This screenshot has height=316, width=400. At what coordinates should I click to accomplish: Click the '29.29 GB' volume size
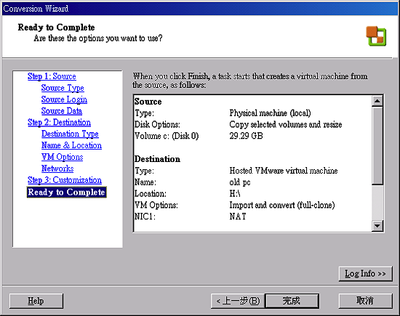[x=246, y=136]
